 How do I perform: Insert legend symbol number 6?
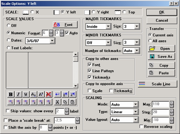tap(48, 102)
